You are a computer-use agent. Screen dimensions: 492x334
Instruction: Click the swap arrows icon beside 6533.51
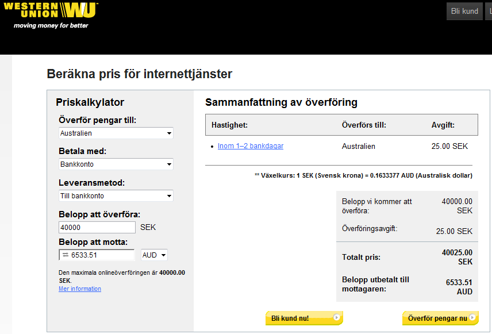pos(65,255)
